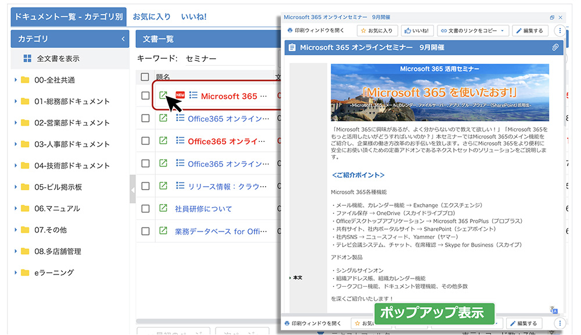
Task: Click the 題名 column header
Action: pyautogui.click(x=163, y=77)
